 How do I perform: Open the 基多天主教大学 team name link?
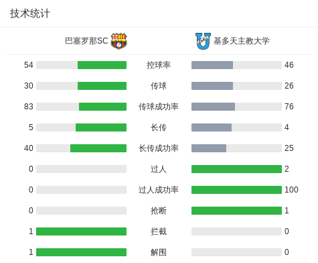tap(242, 41)
